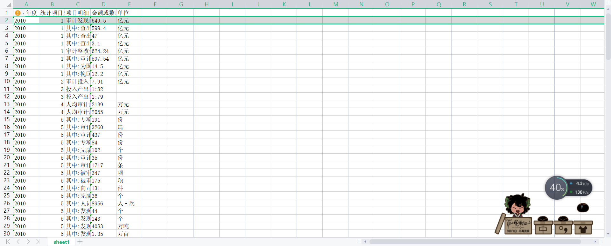Click the shirt skin box icon
611x246 pixels.
tap(583, 227)
